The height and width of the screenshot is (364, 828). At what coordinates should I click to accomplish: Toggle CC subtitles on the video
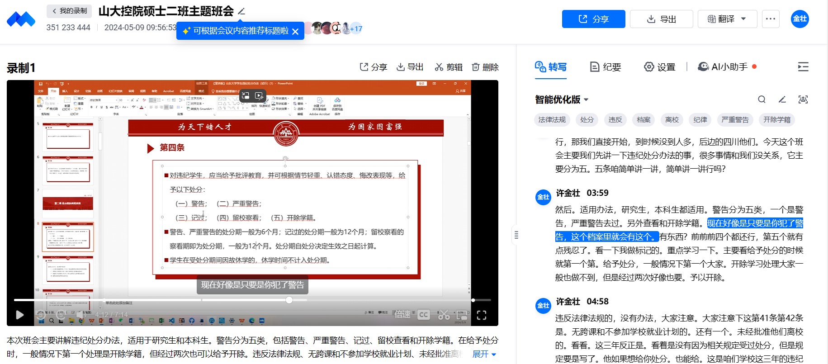click(423, 315)
